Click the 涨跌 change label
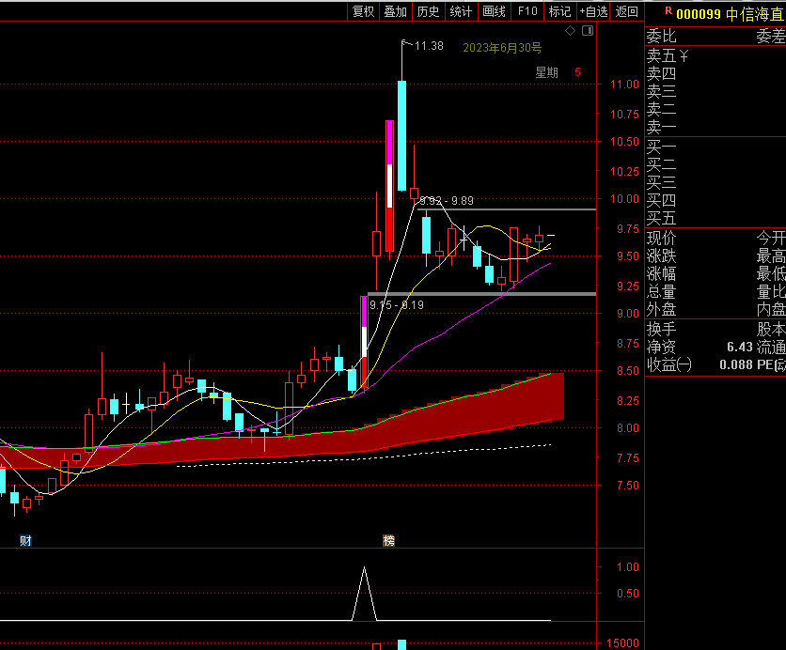 click(x=661, y=256)
